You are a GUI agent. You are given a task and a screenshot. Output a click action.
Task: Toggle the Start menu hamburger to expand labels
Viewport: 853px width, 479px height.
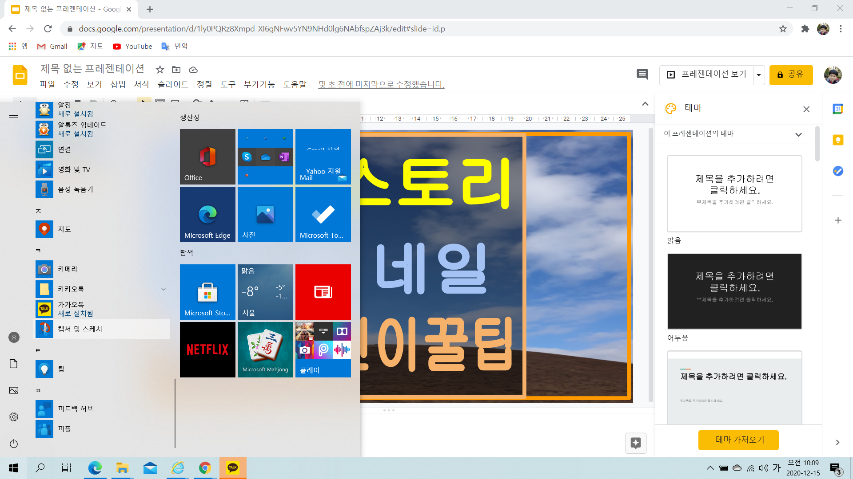coord(14,118)
